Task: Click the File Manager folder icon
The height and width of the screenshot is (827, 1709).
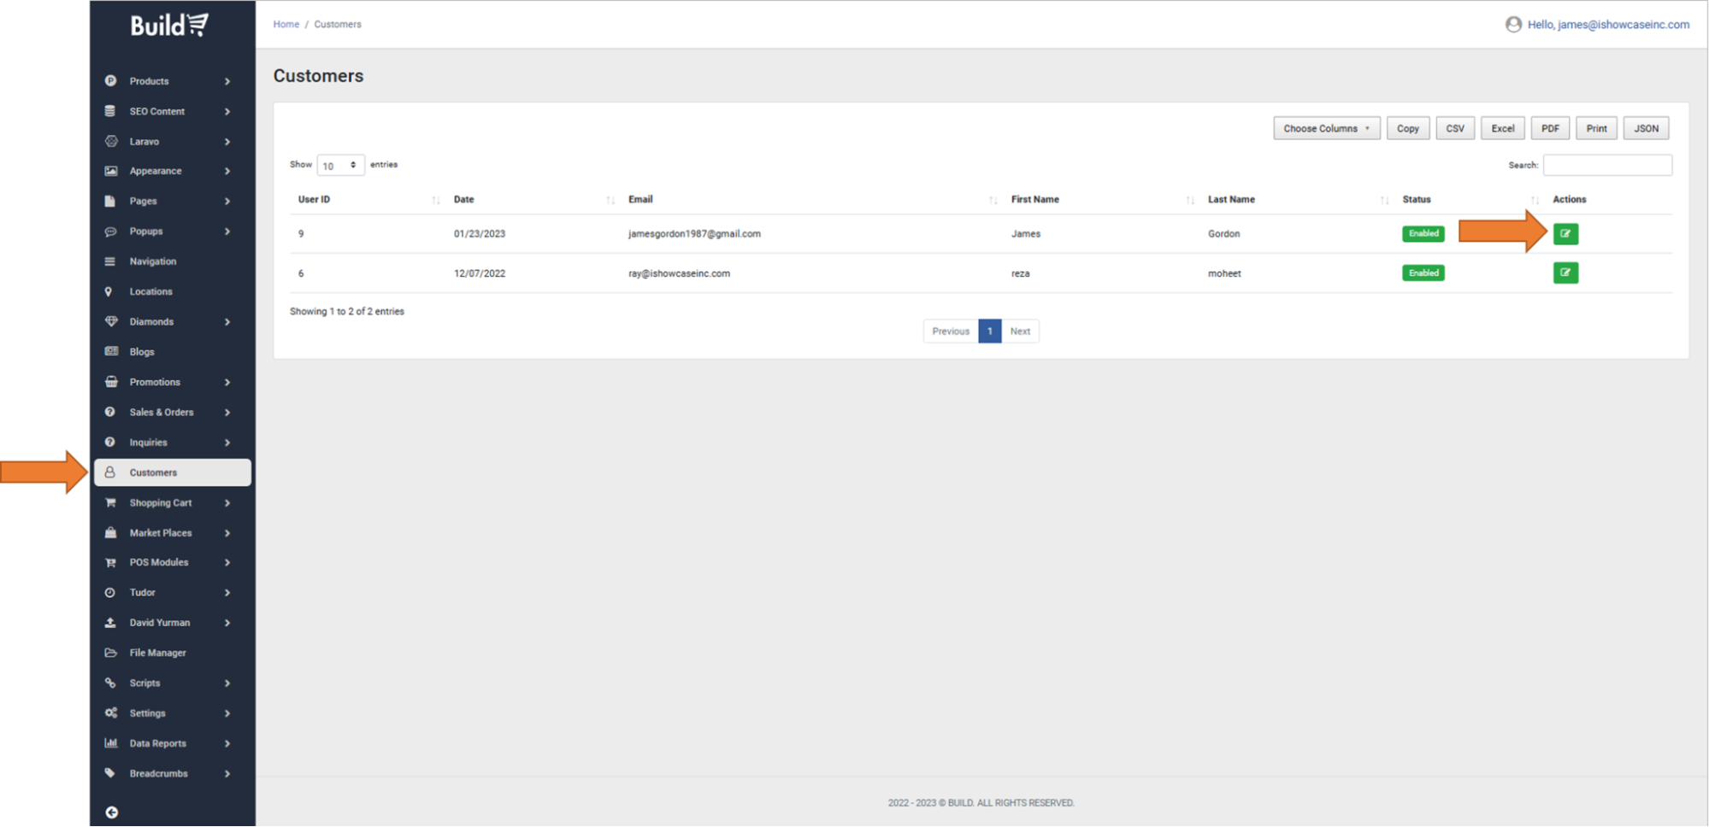Action: click(x=111, y=653)
